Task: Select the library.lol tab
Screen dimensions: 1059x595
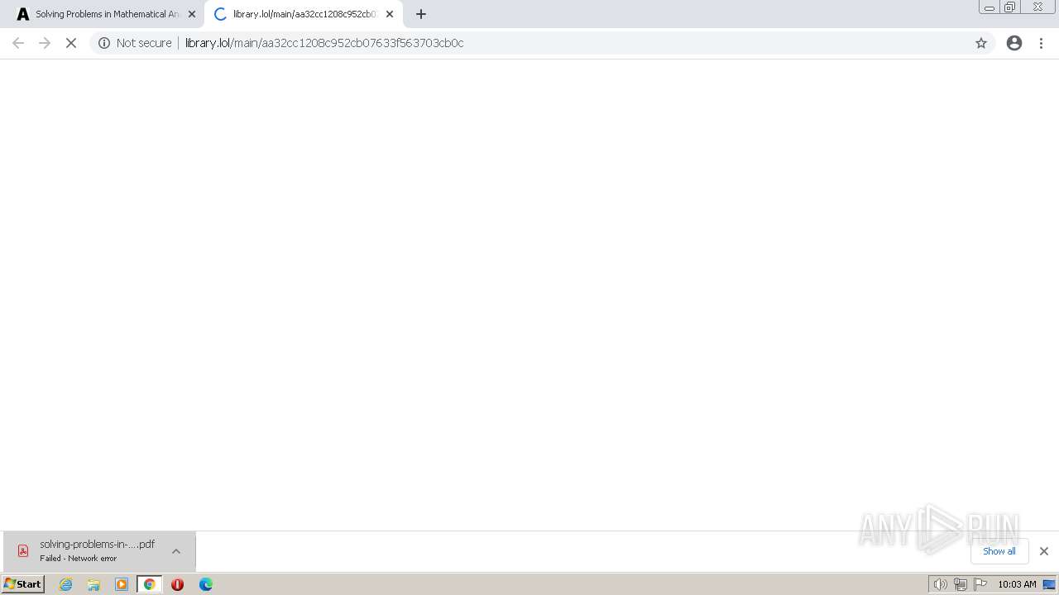Action: 304,14
